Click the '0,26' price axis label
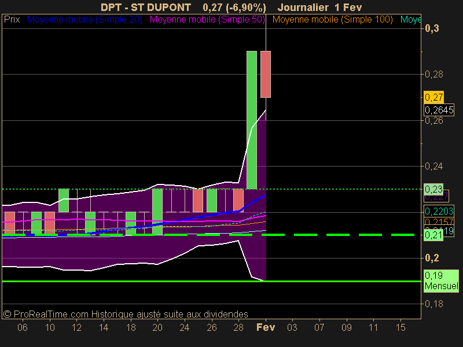 (x=433, y=120)
